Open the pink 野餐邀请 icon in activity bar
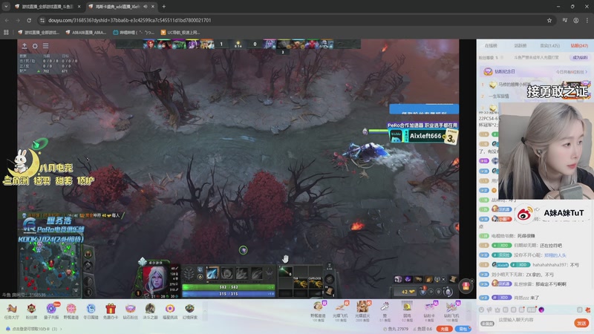The image size is (594, 334). click(71, 312)
